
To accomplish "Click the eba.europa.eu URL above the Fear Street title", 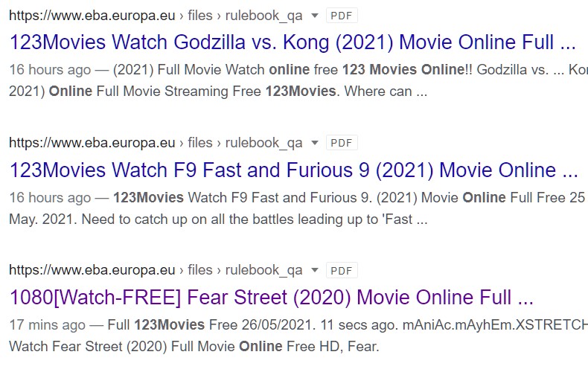I will click(92, 270).
